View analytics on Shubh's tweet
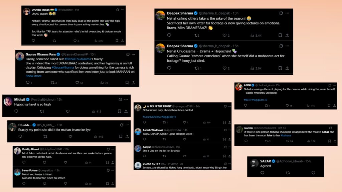This screenshot has height=192, width=342. click(x=99, y=136)
